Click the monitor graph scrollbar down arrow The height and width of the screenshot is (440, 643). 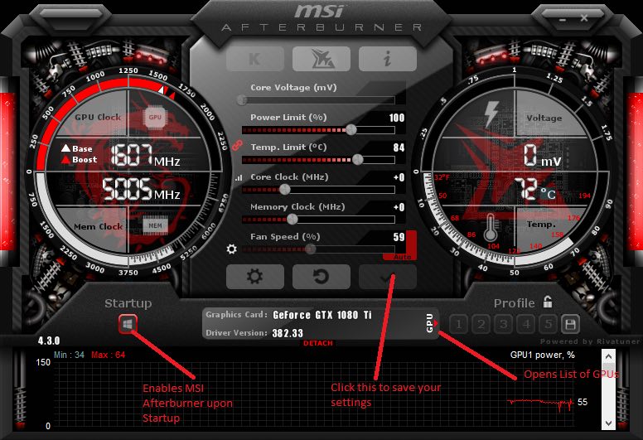[x=608, y=423]
